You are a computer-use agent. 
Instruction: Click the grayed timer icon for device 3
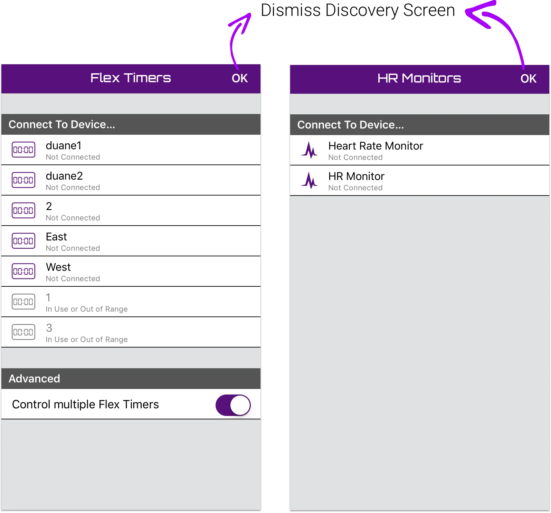(x=23, y=332)
